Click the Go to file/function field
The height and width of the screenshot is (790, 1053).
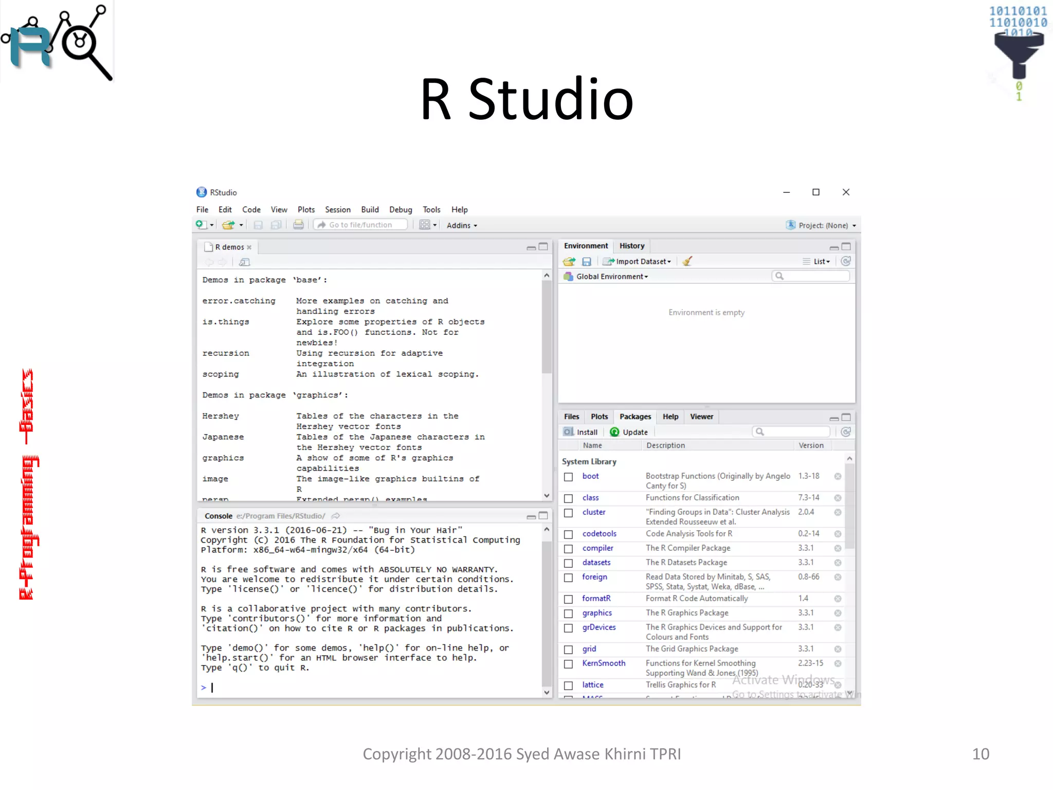(361, 225)
